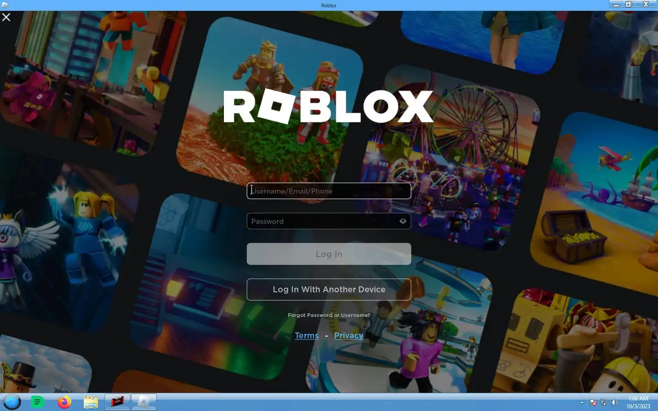658x411 pixels.
Task: Click the Roblox window icon in the title bar
Action: click(x=5, y=5)
